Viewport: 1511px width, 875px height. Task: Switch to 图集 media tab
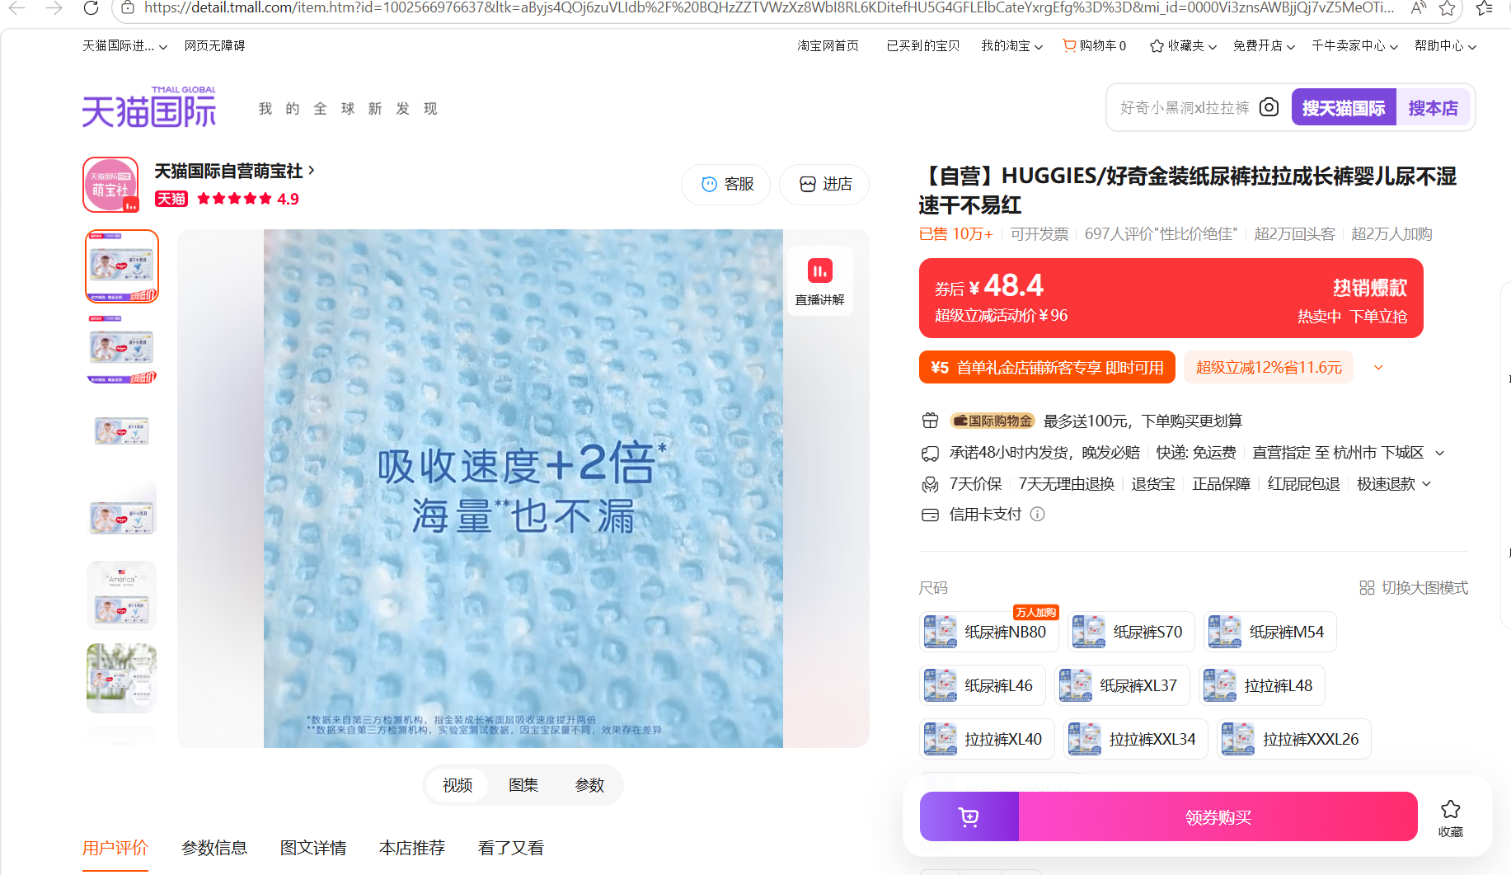pos(523,785)
